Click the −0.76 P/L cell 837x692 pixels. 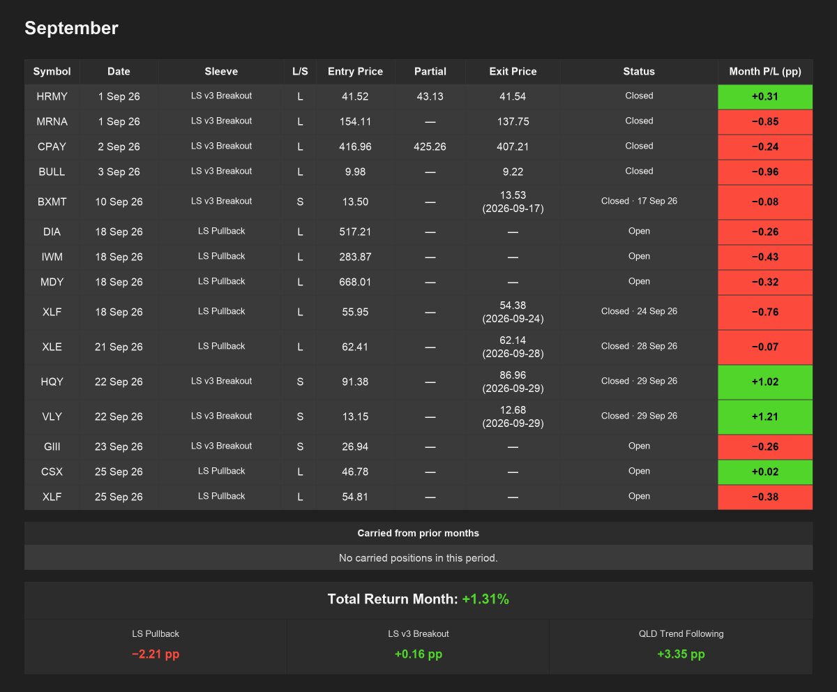(x=765, y=312)
